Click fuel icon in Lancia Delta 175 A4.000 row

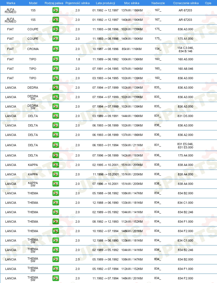coord(56,155)
